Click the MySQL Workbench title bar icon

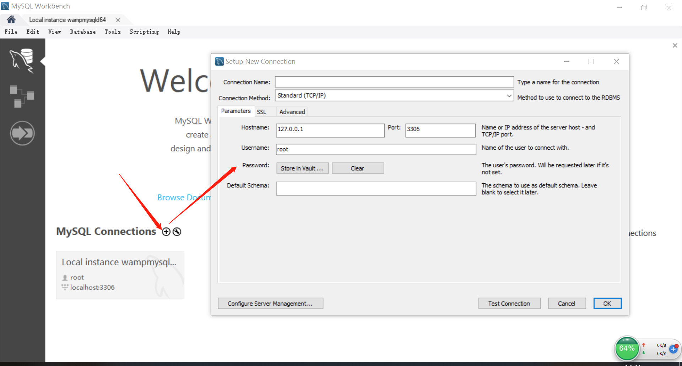click(5, 6)
